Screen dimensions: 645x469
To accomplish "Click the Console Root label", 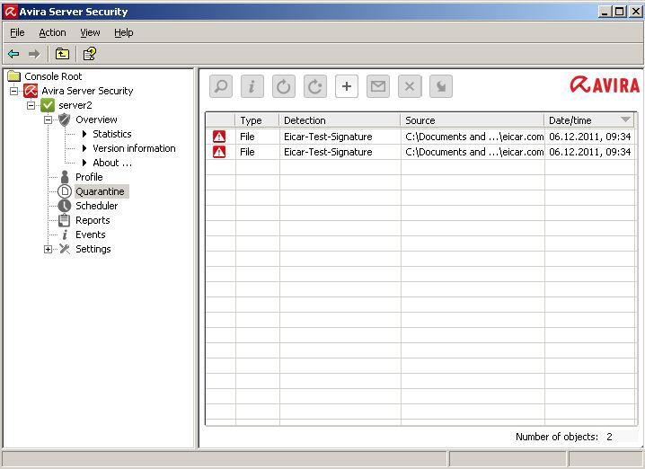I will click(x=53, y=76).
